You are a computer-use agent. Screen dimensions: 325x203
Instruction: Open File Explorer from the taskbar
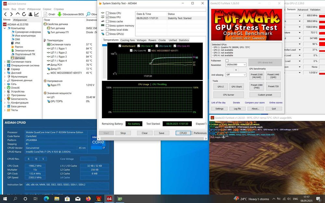point(57,199)
